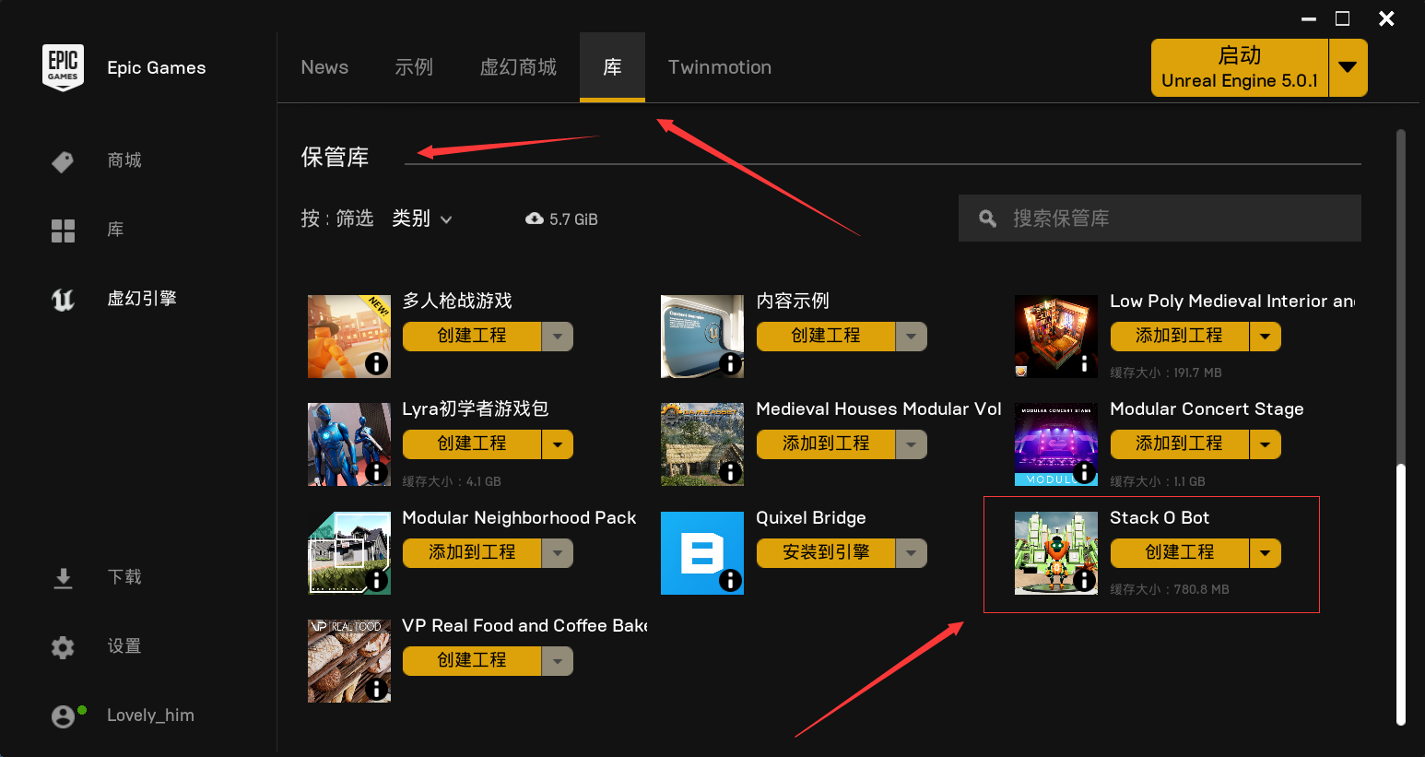1425x757 pixels.
Task: Click the Lovely_him profile avatar icon
Action: [x=64, y=716]
